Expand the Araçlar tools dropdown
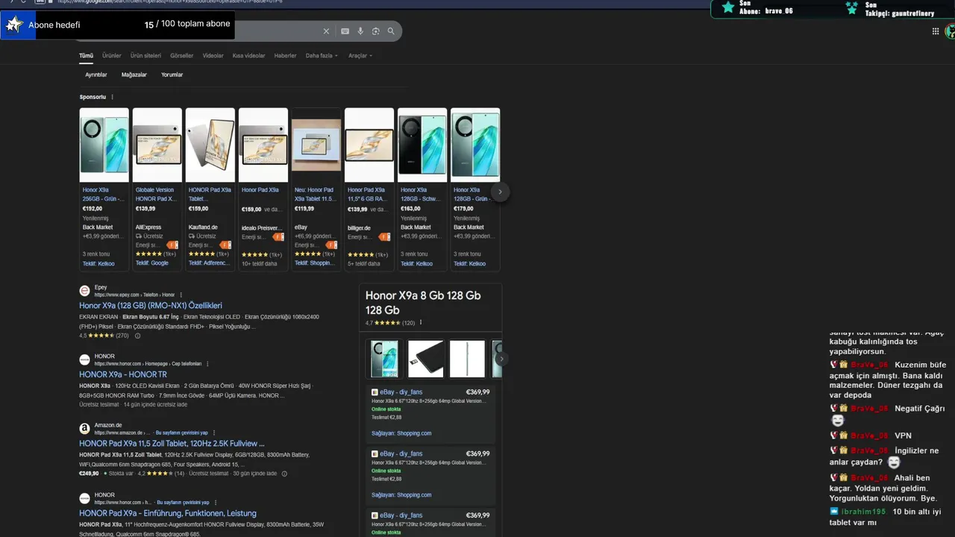The image size is (955, 537). pos(360,56)
